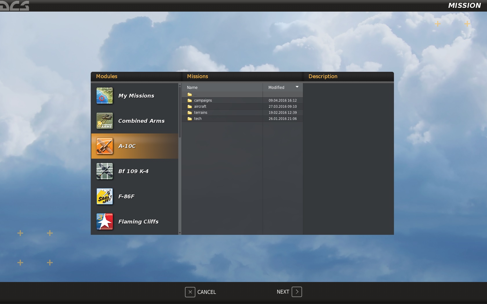Click the tech folder icon
Screen dimensions: 487x304
(x=190, y=119)
